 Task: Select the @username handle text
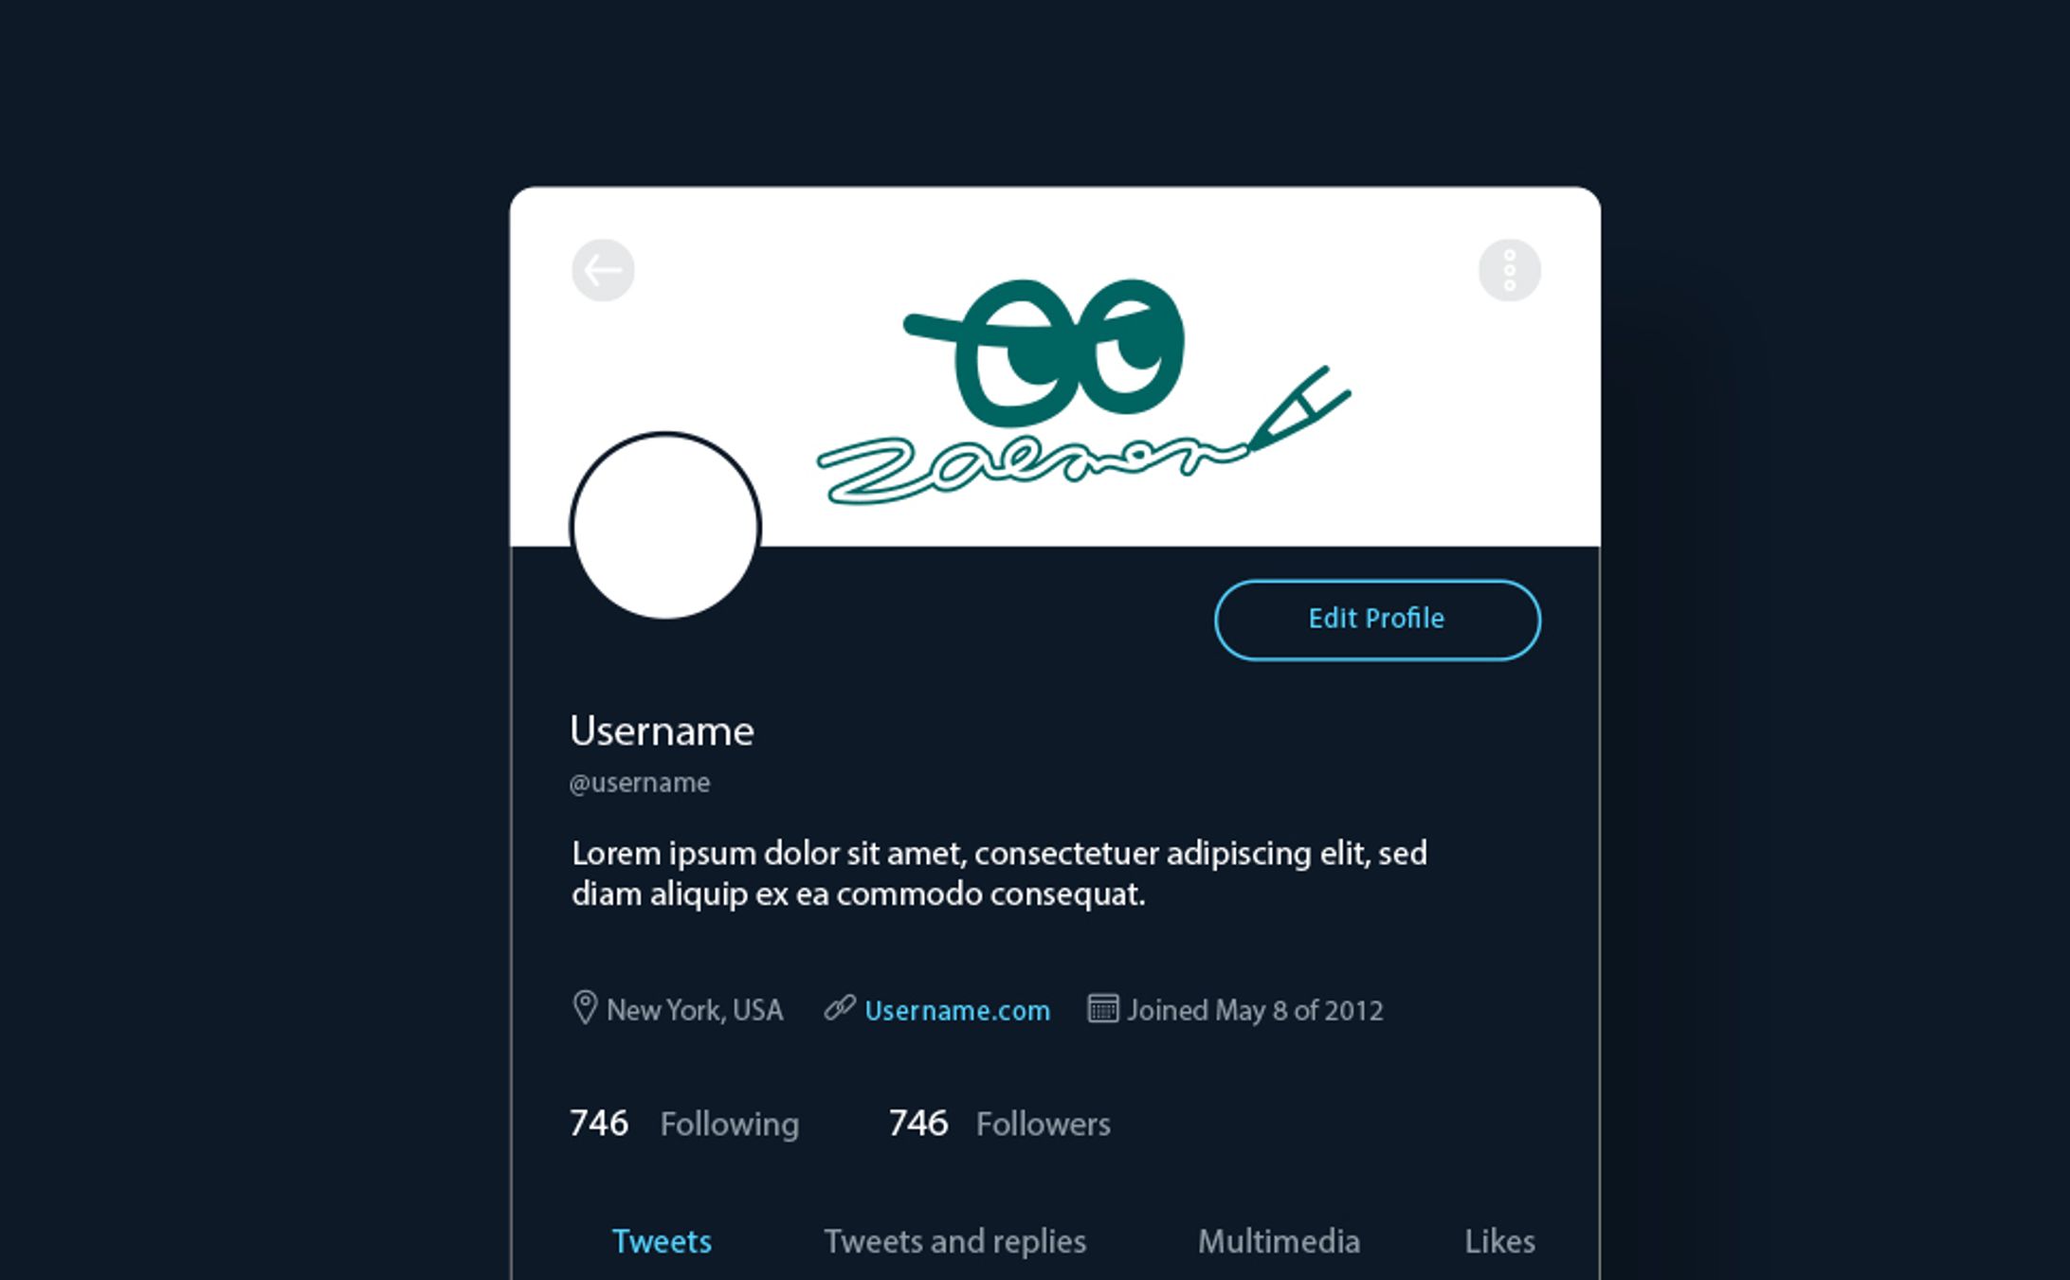pos(640,784)
